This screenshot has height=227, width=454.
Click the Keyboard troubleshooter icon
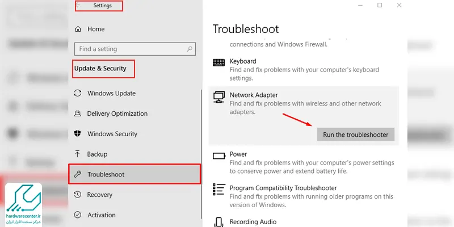point(218,62)
